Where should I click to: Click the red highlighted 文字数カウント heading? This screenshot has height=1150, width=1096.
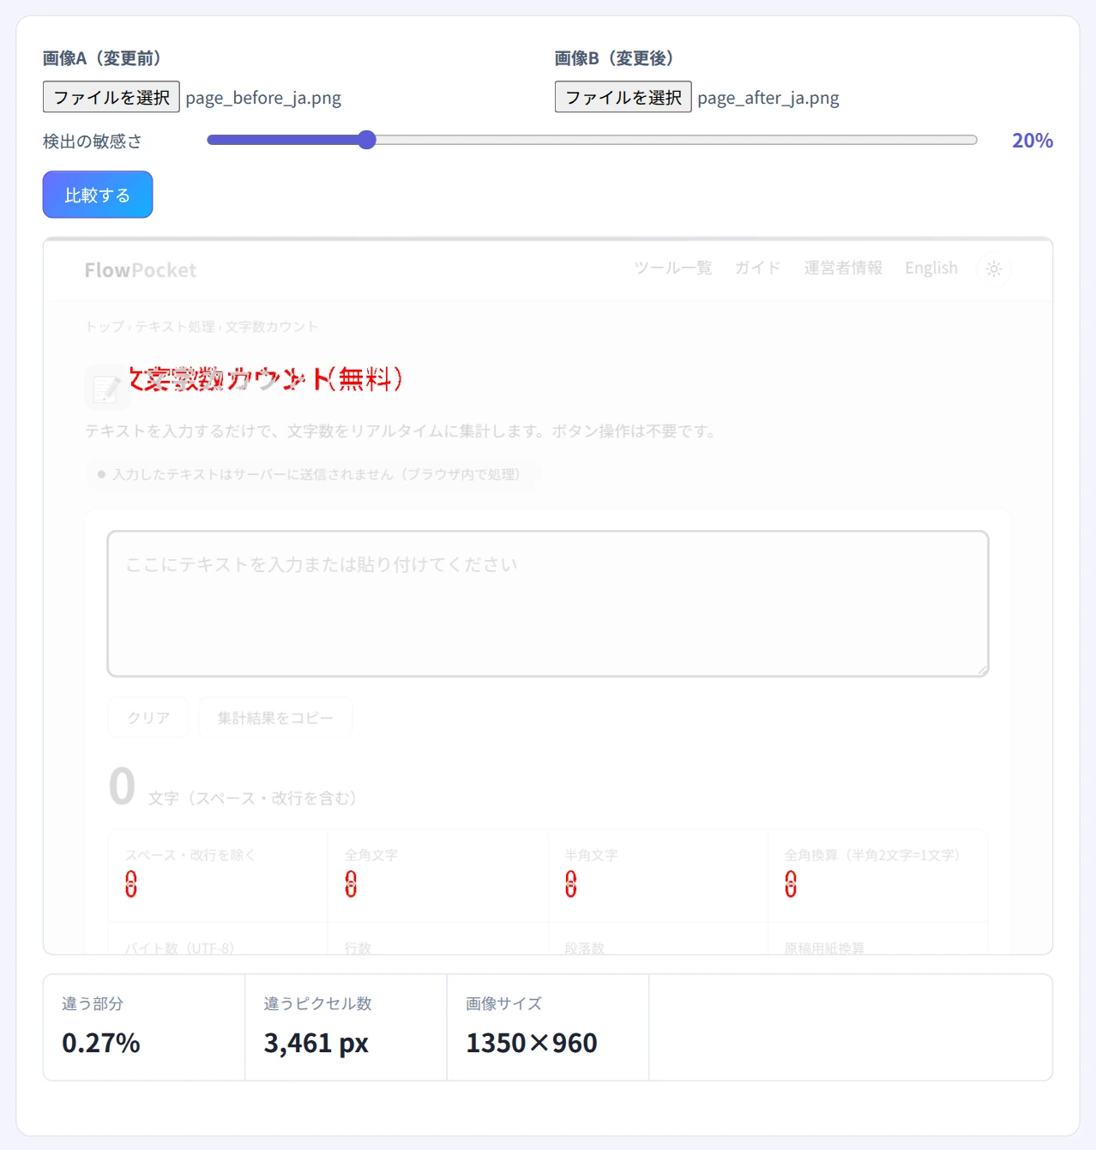266,378
